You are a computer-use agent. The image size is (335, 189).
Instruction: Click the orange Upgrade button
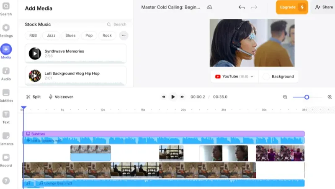tap(292, 7)
